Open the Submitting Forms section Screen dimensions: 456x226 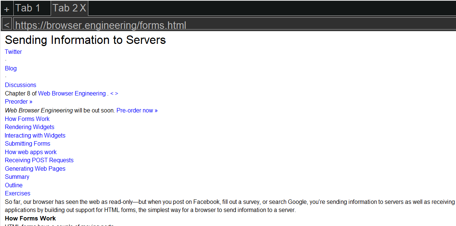coord(27,143)
